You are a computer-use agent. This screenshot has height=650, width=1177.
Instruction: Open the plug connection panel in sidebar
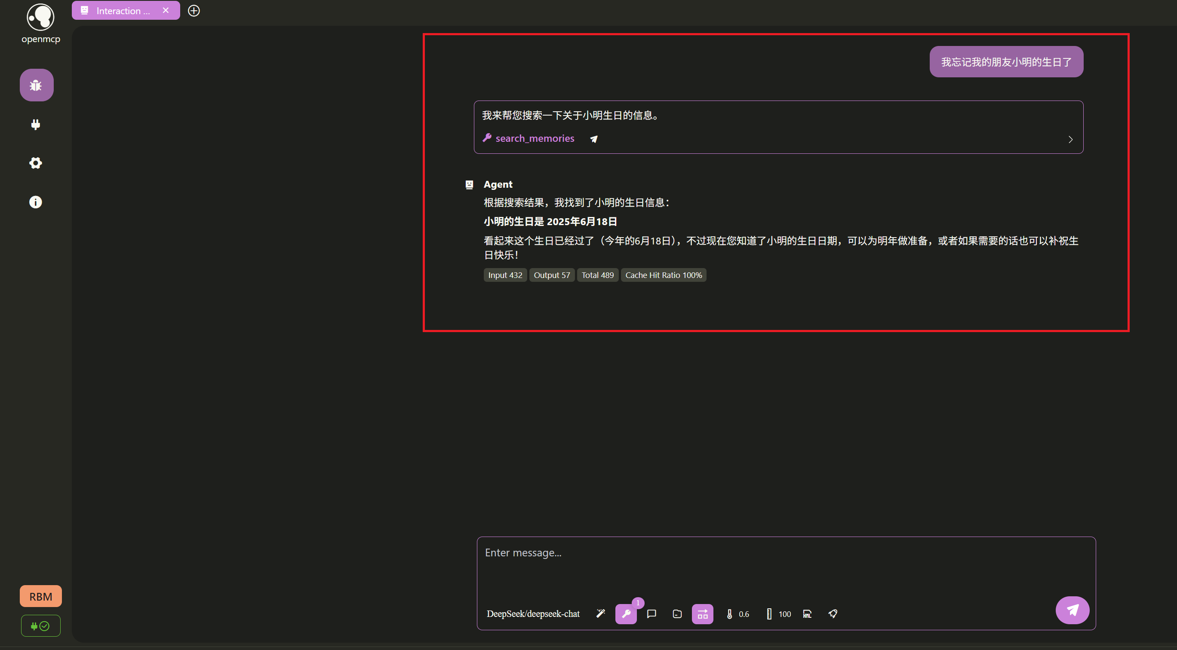coord(36,125)
